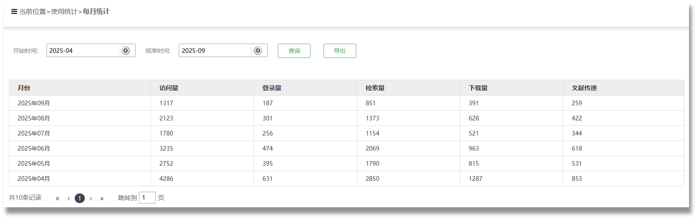The height and width of the screenshot is (219, 697).
Task: Click the 导出 button
Action: click(x=340, y=51)
